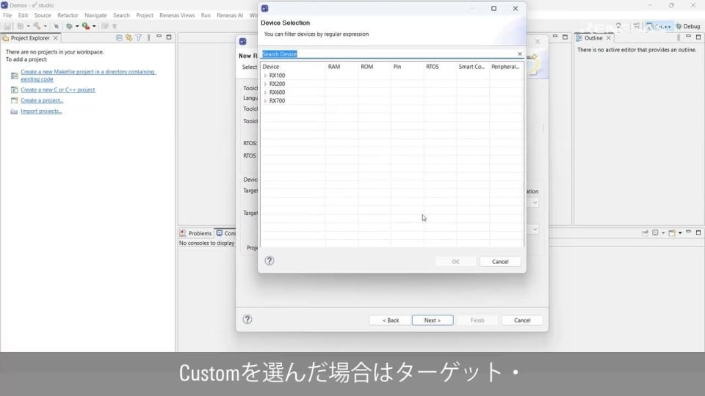
Task: Open Create a new Makefile project link
Action: pyautogui.click(x=87, y=76)
